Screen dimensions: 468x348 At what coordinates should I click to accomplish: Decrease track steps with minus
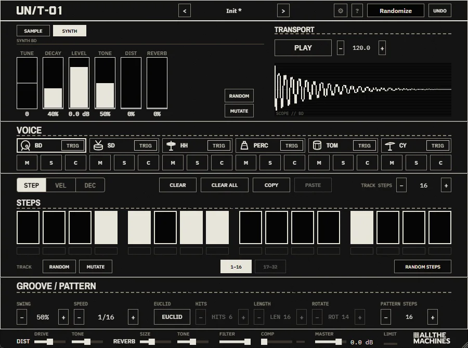401,185
